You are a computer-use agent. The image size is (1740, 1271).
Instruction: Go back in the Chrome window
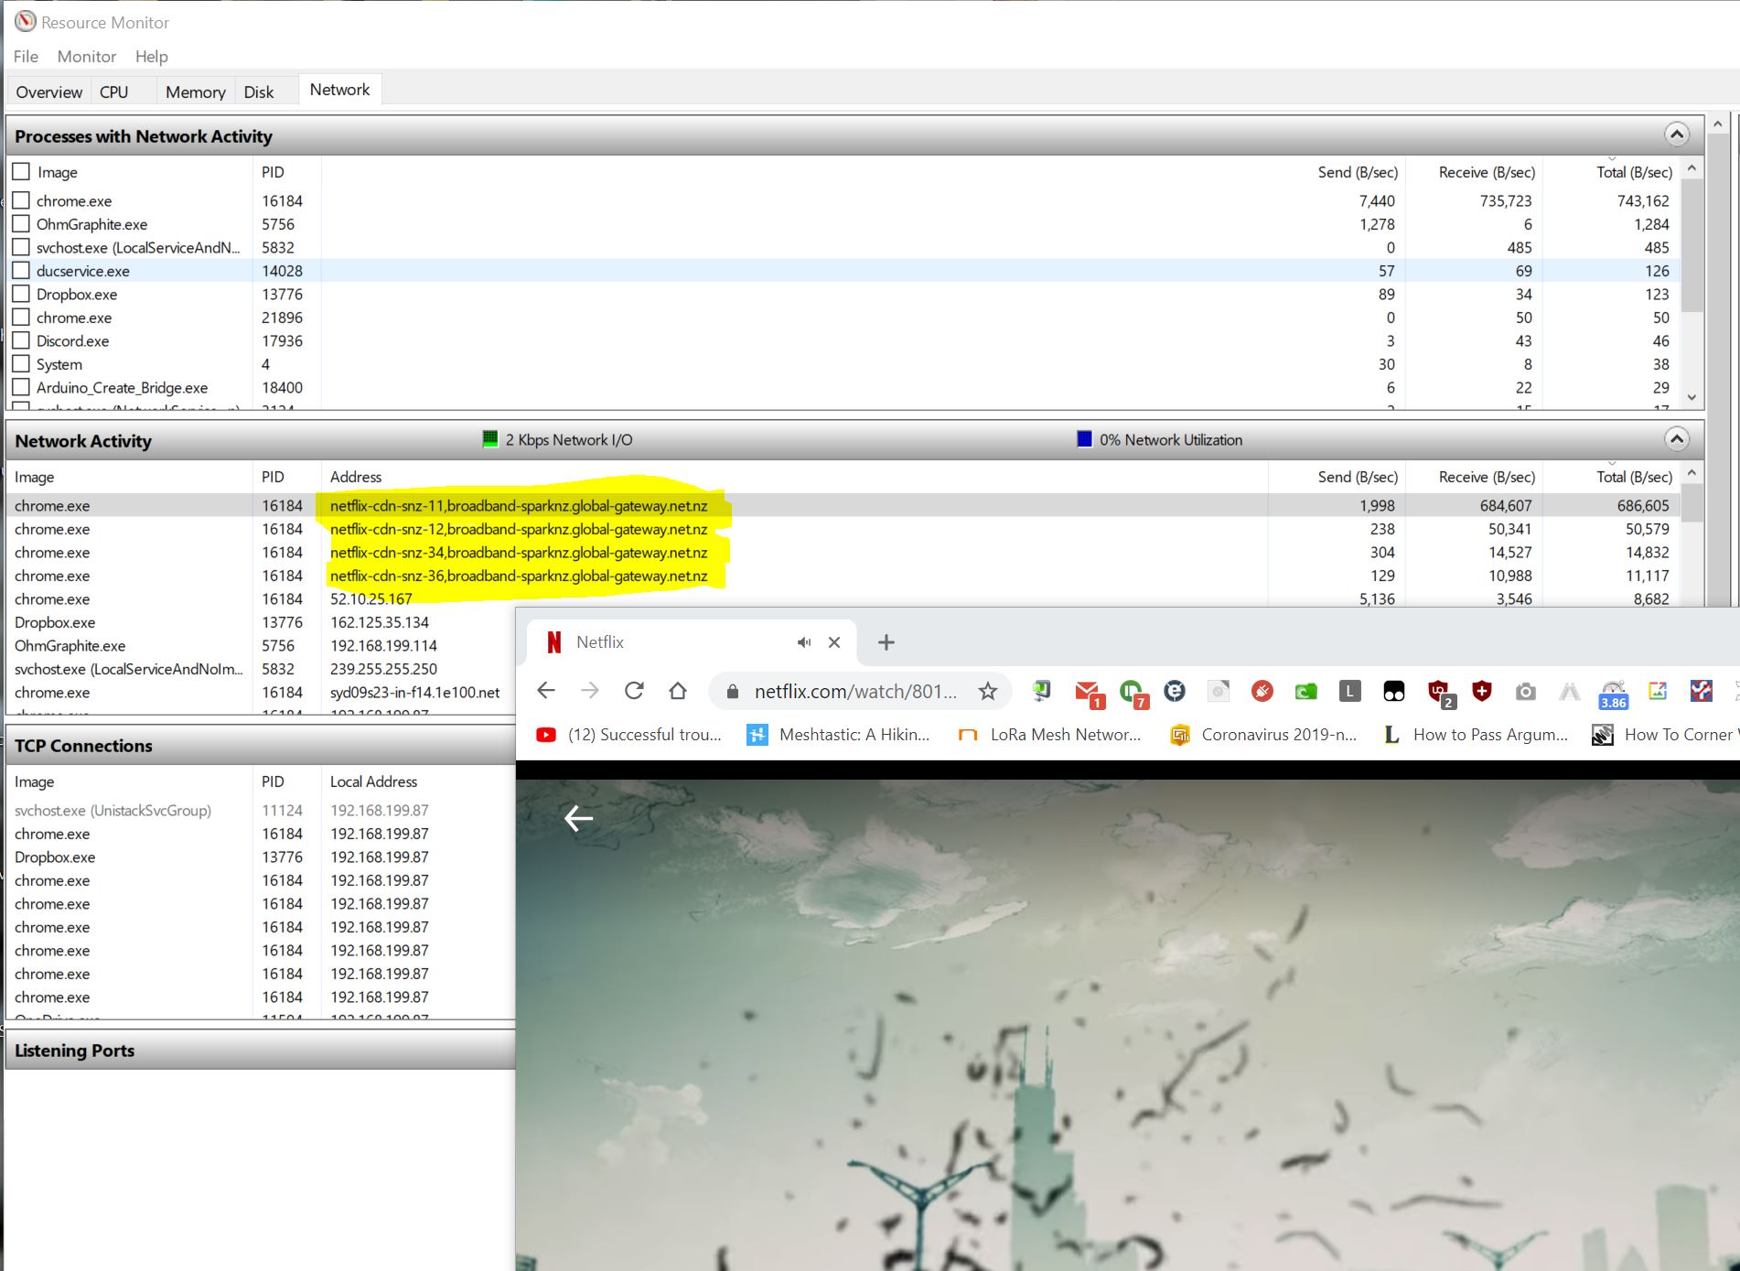546,691
